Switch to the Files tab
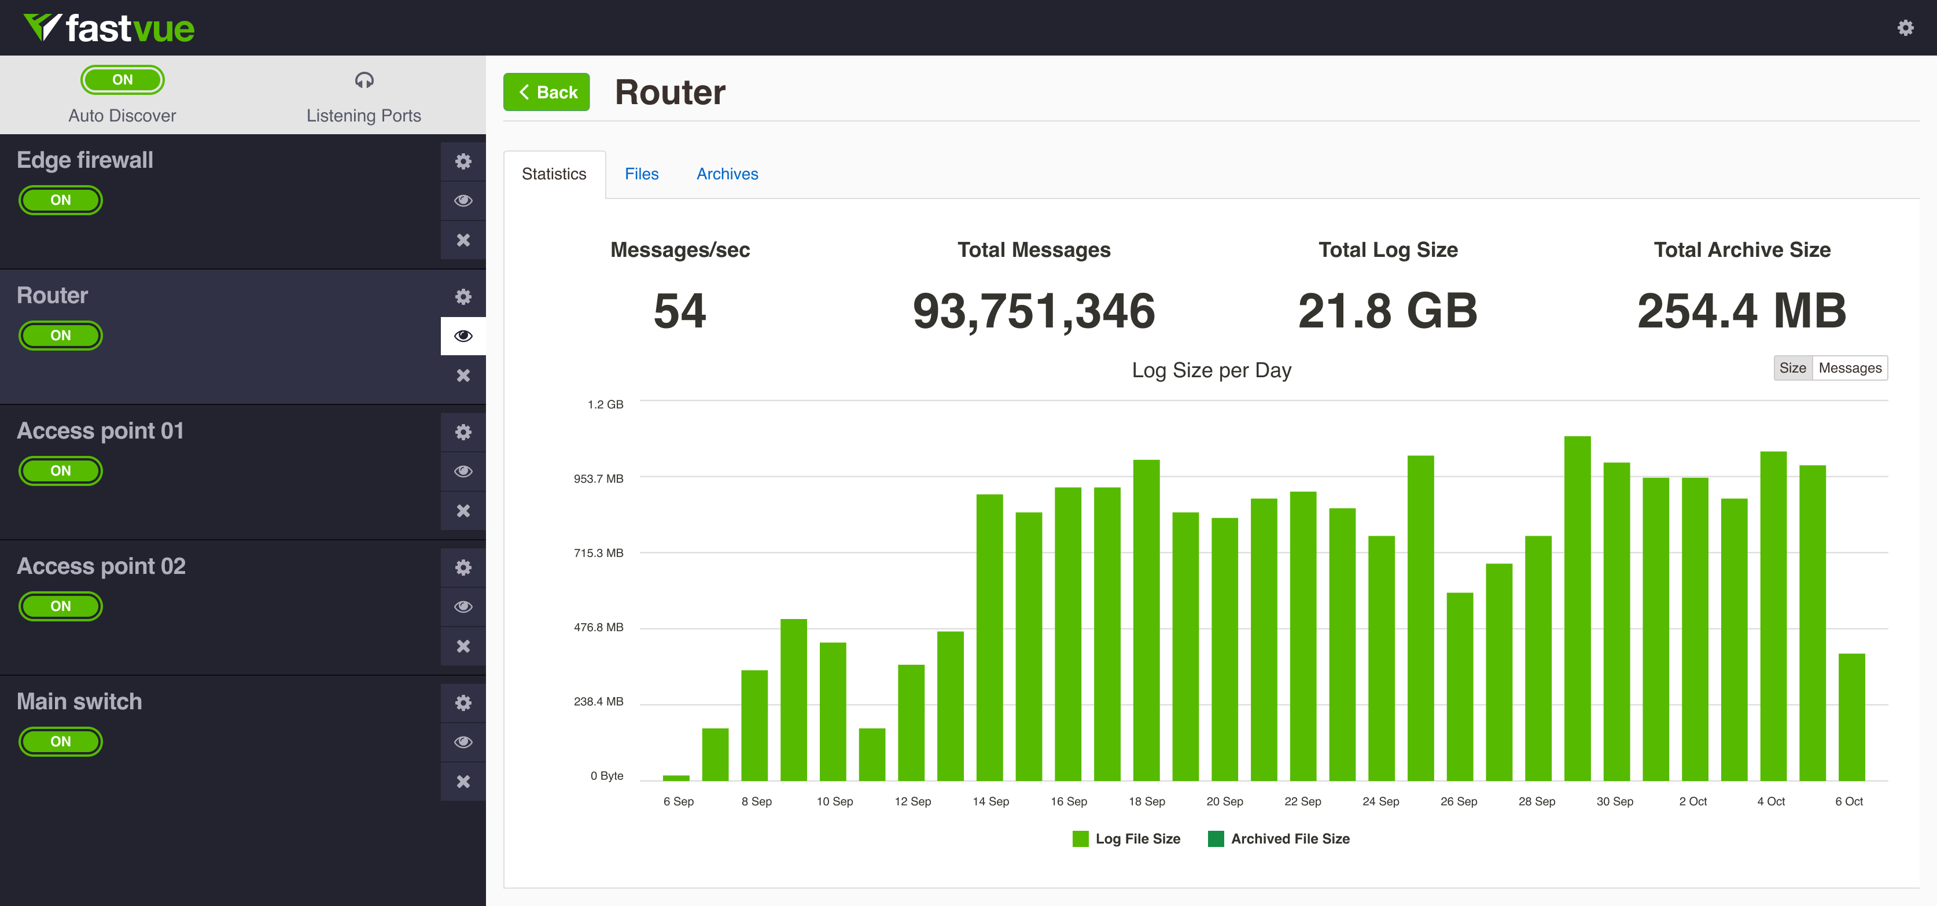The image size is (1937, 906). [x=642, y=174]
